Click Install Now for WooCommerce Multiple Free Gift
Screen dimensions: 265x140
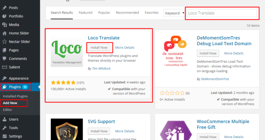[x=208, y=137]
